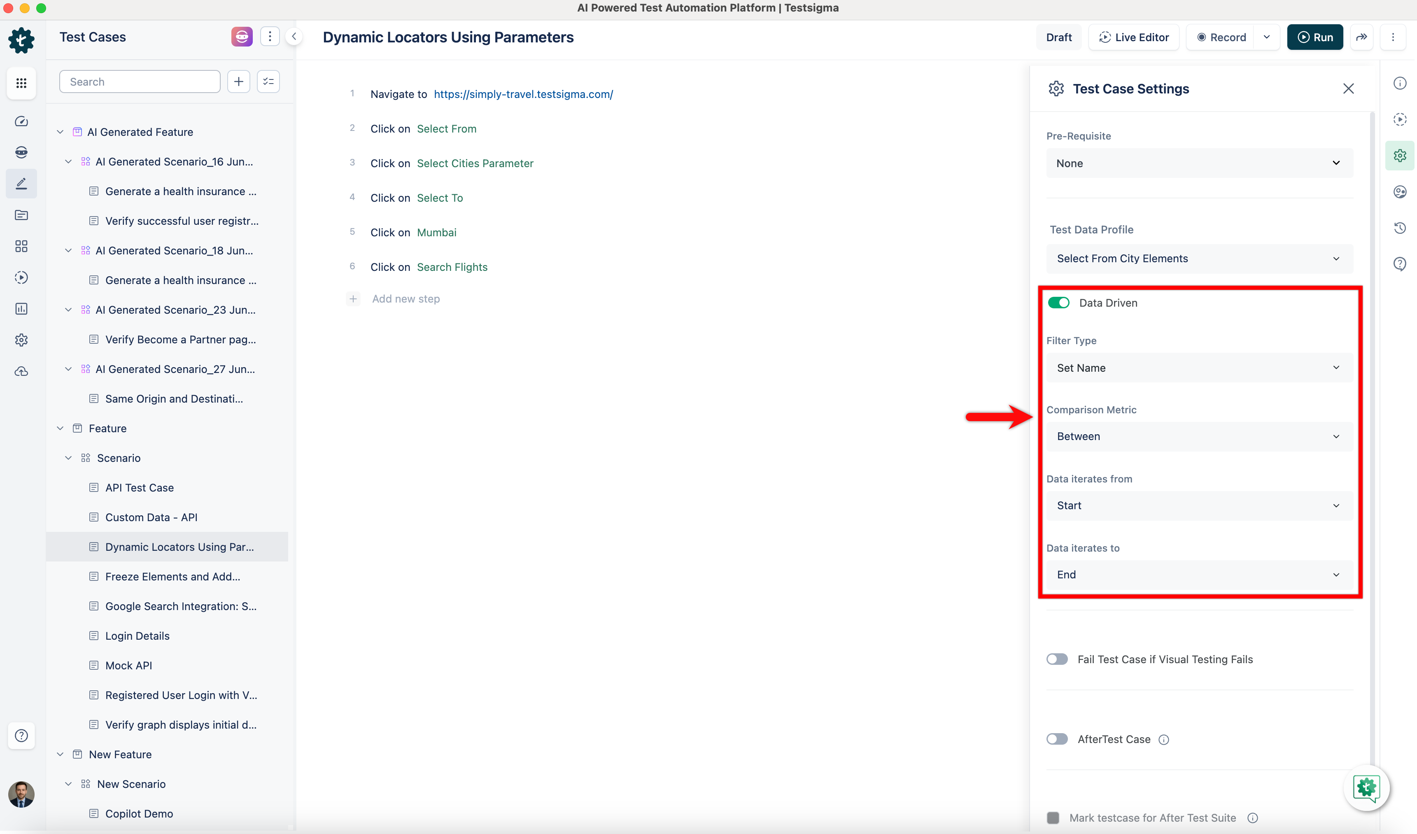The height and width of the screenshot is (834, 1417).
Task: Enable Fail Test Case if Visual Testing Fails
Action: point(1056,659)
